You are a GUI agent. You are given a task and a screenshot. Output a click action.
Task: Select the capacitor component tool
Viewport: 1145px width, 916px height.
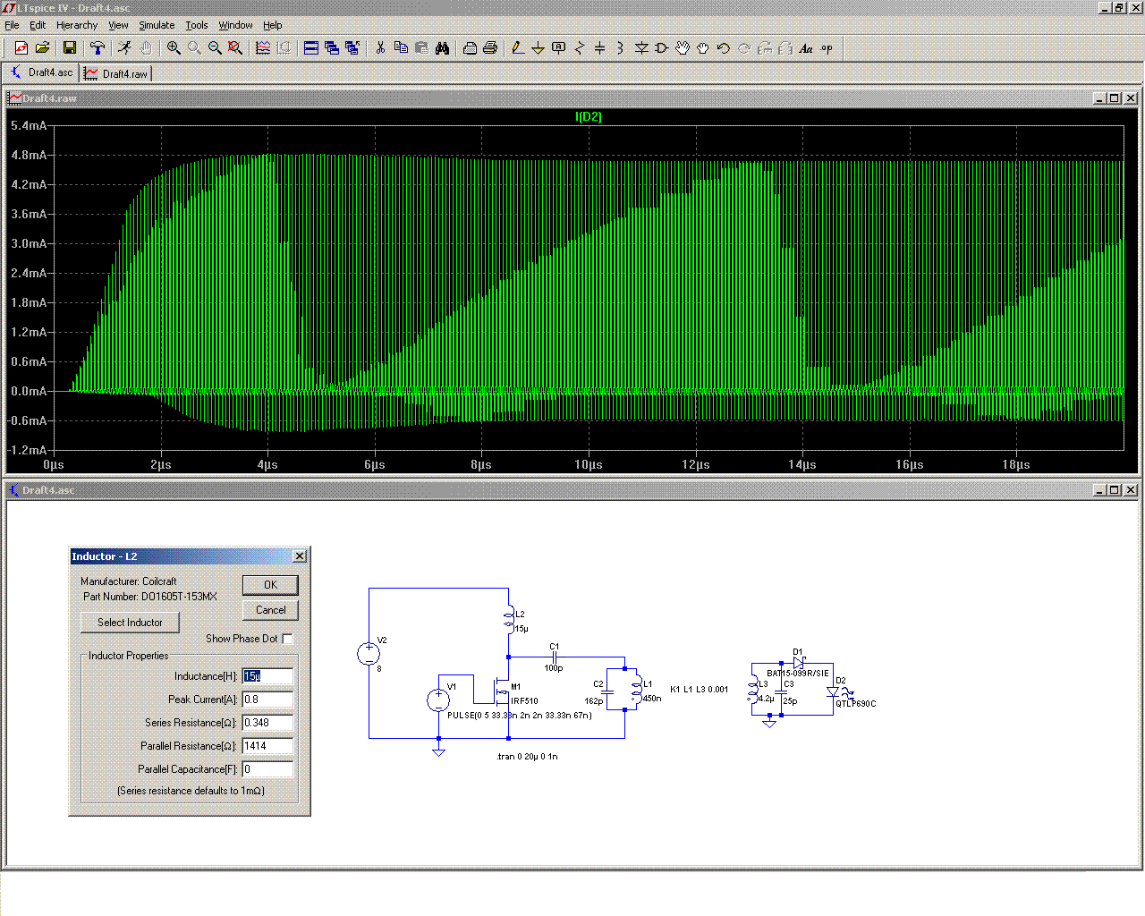coord(599,48)
